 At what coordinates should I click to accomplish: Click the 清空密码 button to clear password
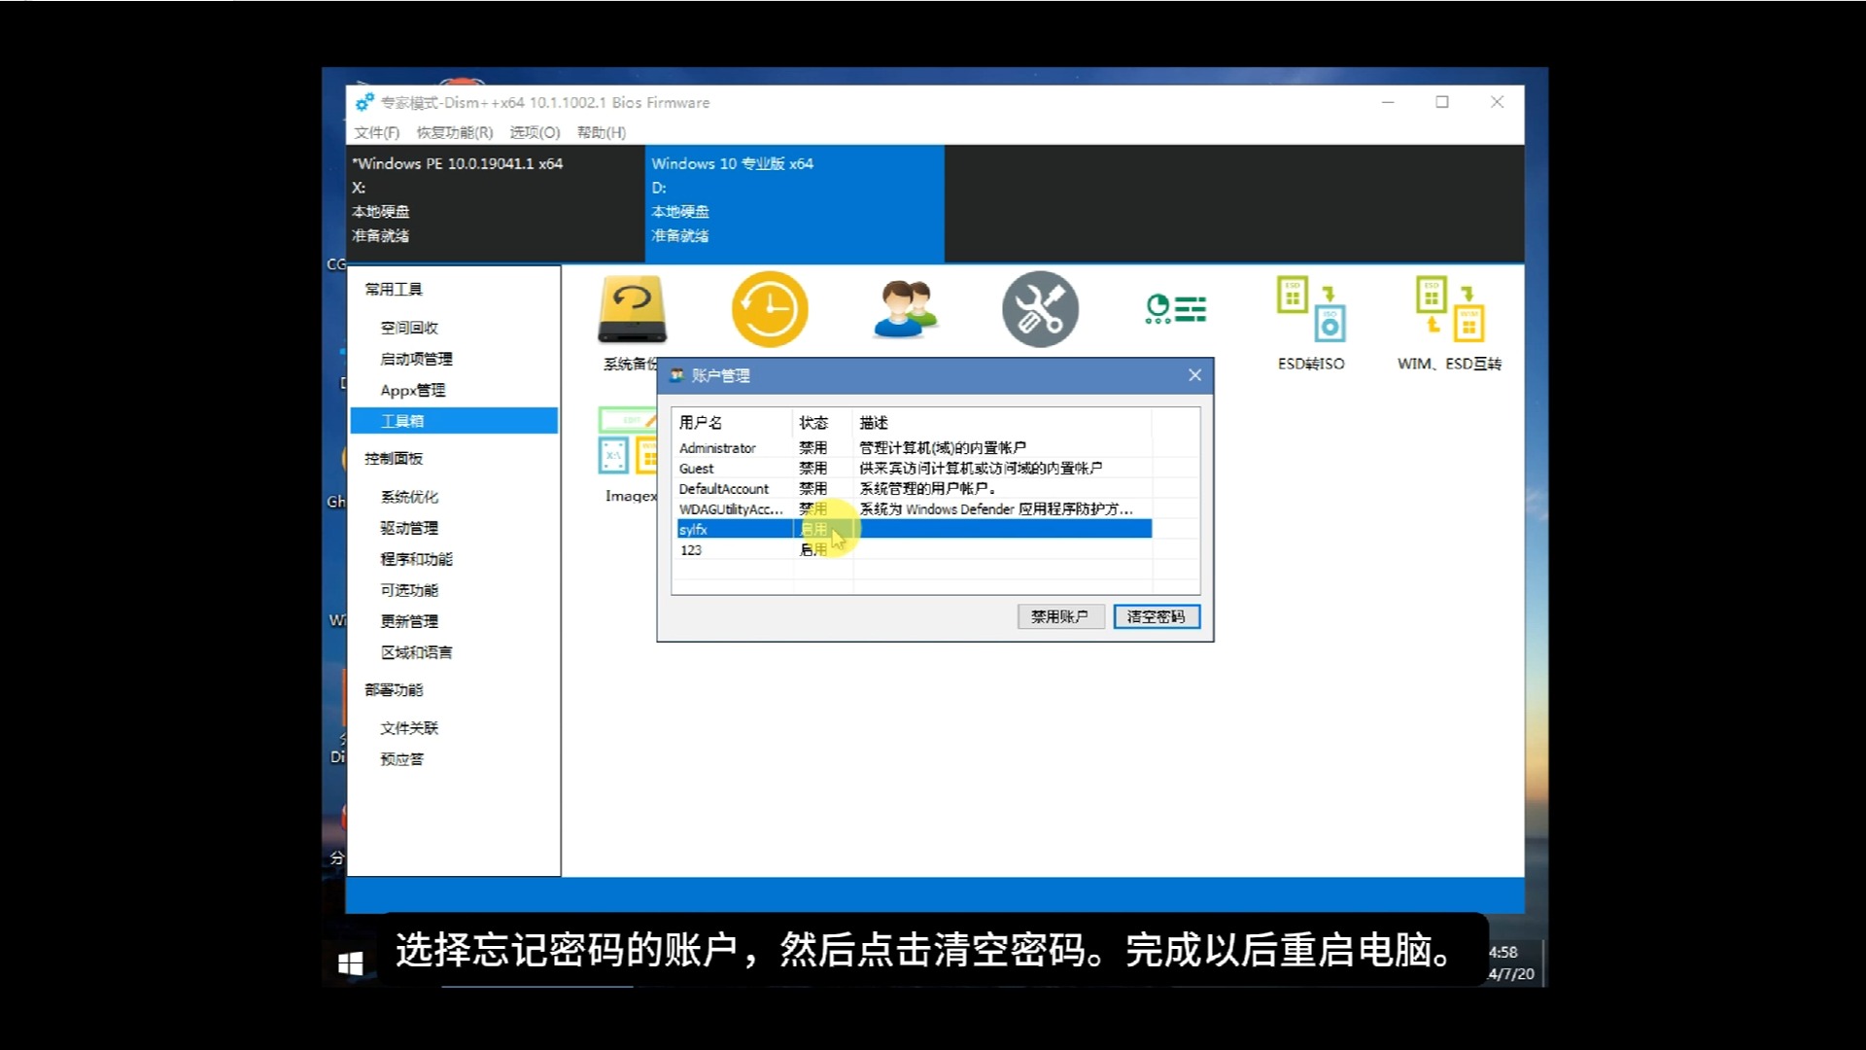click(x=1157, y=616)
